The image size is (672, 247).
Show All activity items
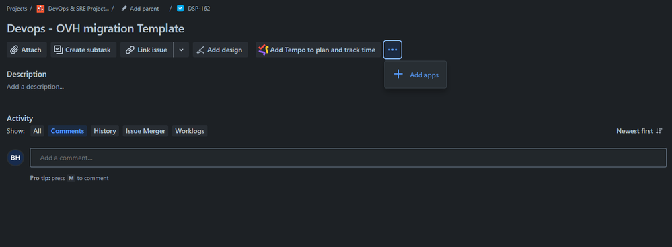[37, 131]
